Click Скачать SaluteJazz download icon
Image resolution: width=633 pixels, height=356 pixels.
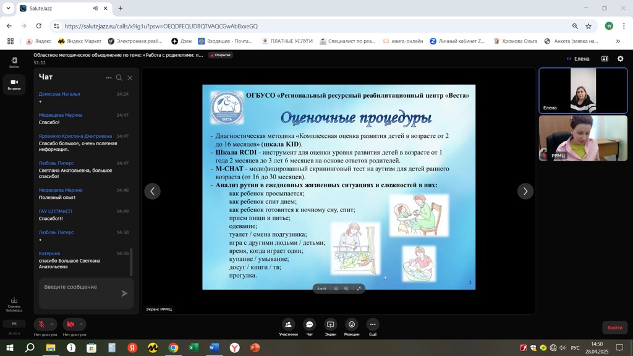point(14,301)
